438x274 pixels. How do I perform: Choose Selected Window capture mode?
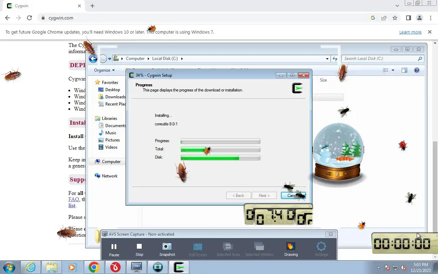coord(259,250)
